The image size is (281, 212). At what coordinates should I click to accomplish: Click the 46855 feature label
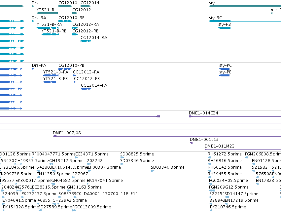[44, 200]
